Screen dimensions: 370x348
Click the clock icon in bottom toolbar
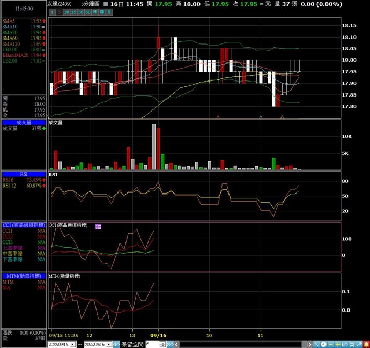point(323,344)
